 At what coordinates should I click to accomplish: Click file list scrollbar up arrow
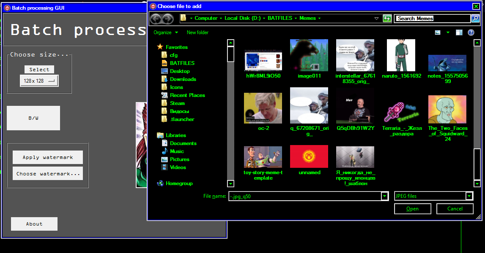[477, 43]
